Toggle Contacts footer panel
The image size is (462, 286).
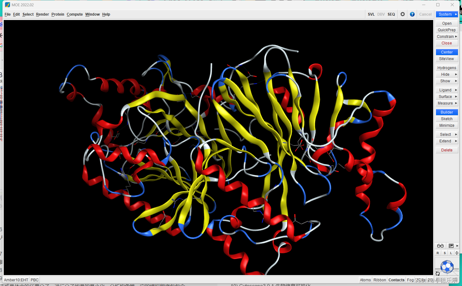396,280
